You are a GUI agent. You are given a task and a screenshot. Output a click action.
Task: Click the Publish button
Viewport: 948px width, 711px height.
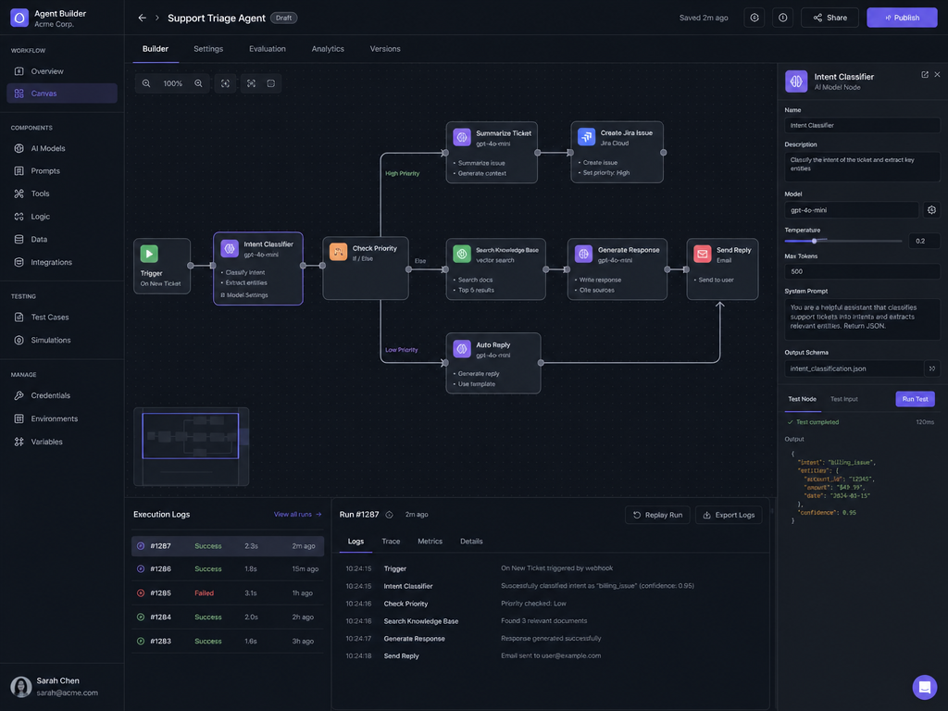point(902,18)
